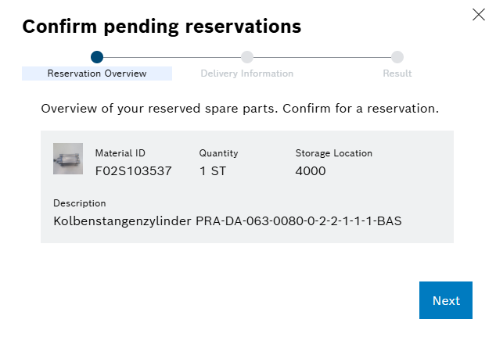Click the Quantity field label

(x=218, y=153)
